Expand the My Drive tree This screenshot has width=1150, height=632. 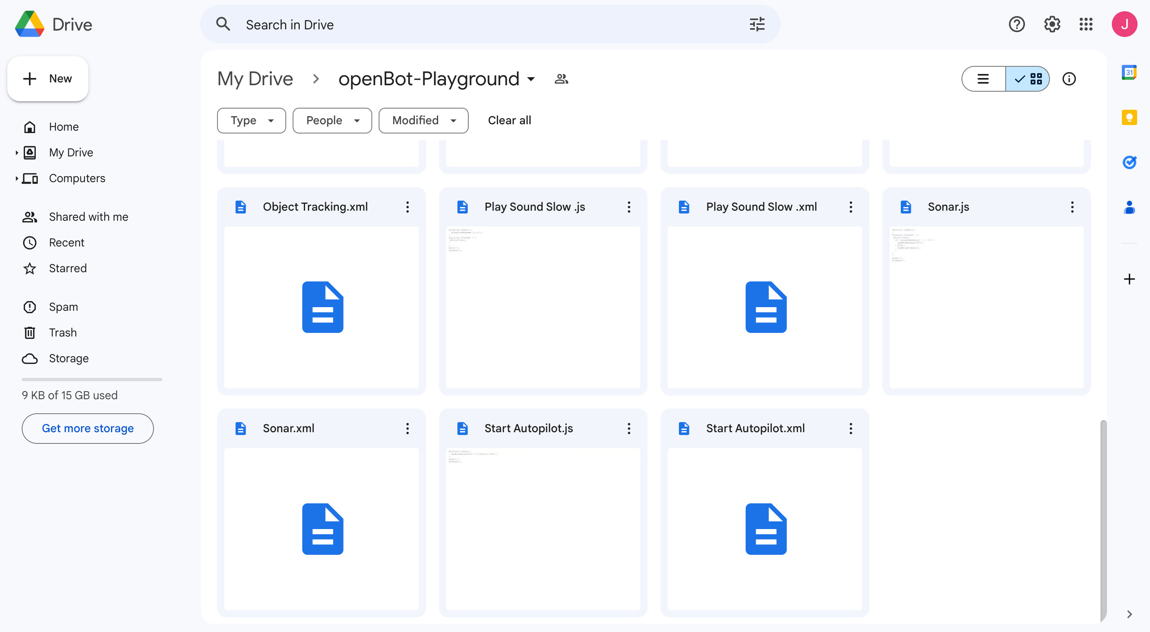pos(16,153)
